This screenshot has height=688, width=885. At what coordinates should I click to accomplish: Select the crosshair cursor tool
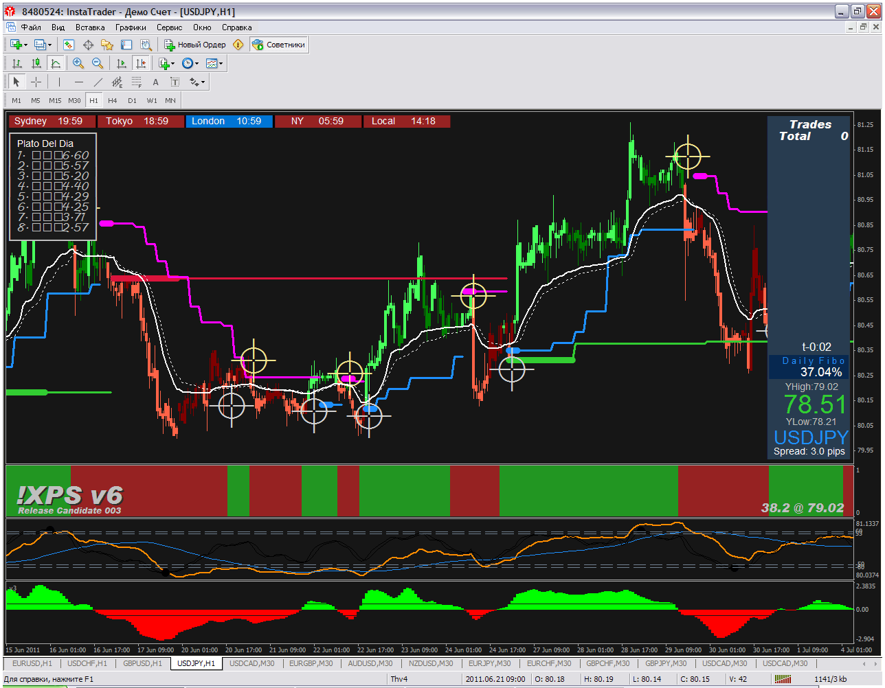[x=36, y=82]
